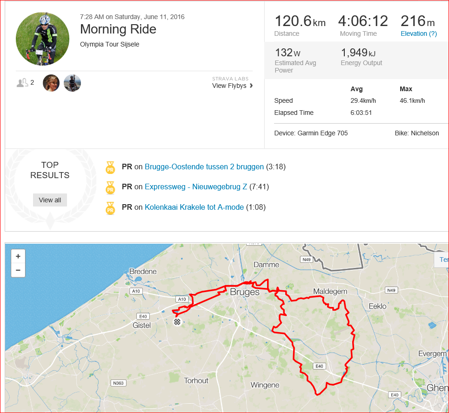Open the first companion athlete's avatar
Screen dimensions: 449x413
click(51, 83)
